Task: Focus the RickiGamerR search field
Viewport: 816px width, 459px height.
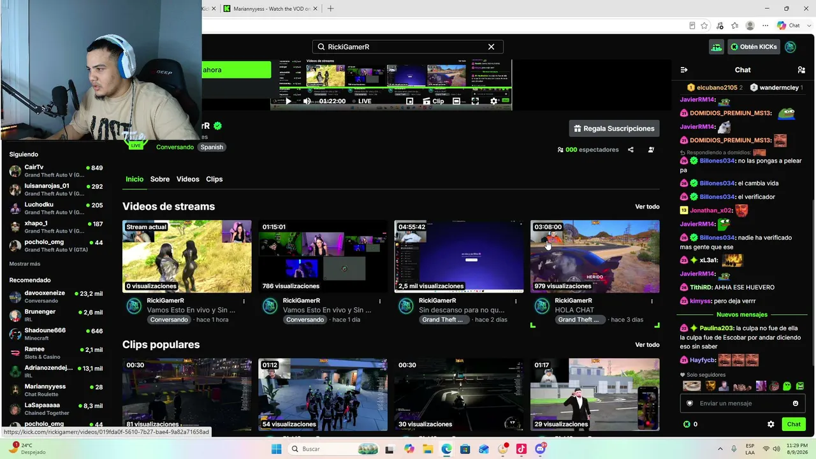Action: pos(407,47)
